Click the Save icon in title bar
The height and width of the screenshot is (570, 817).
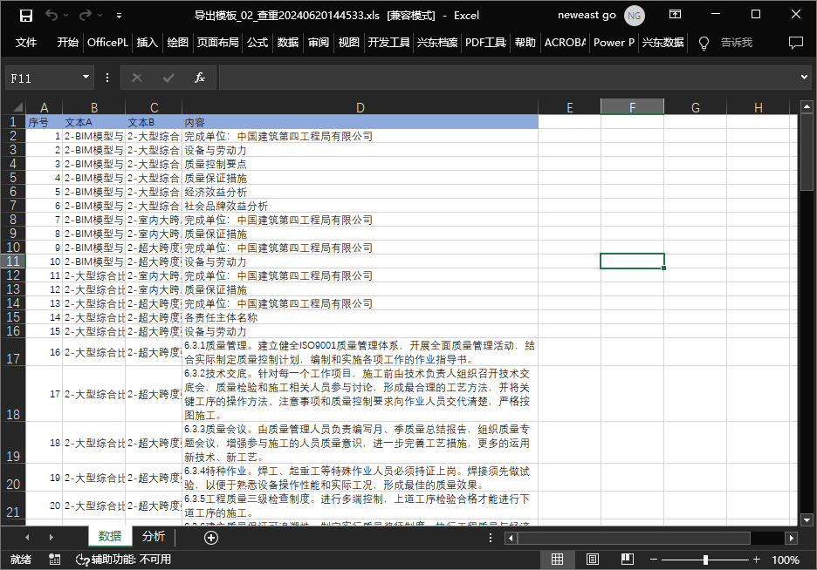[x=25, y=15]
